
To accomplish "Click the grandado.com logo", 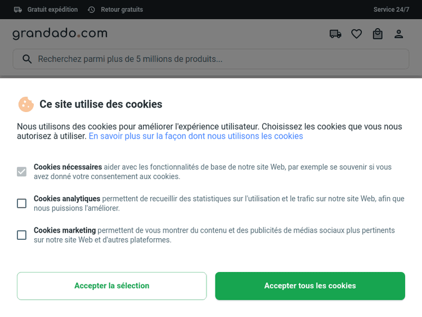I will [x=60, y=34].
